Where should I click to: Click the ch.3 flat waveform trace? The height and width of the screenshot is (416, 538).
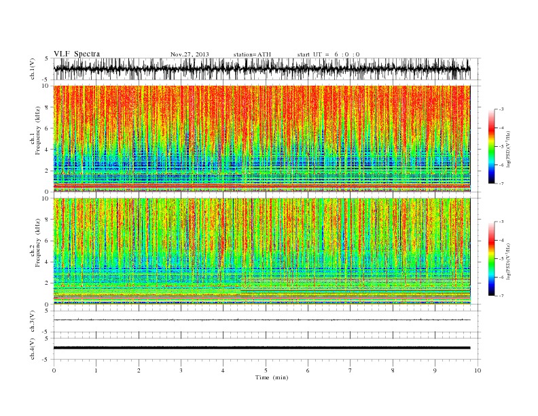[262, 320]
